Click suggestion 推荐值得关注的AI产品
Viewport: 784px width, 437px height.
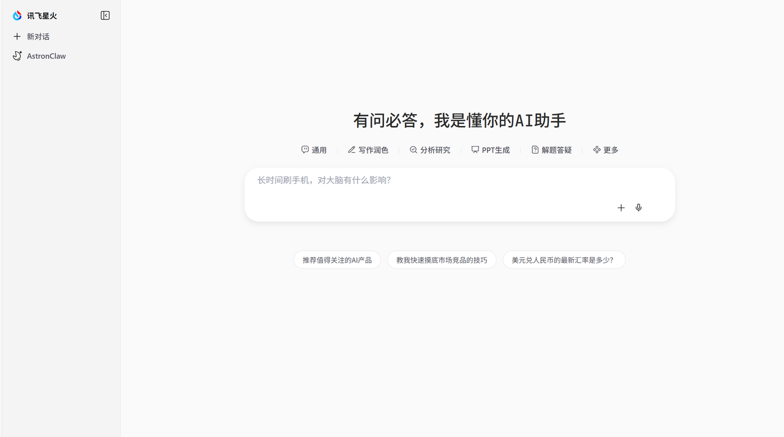(337, 260)
